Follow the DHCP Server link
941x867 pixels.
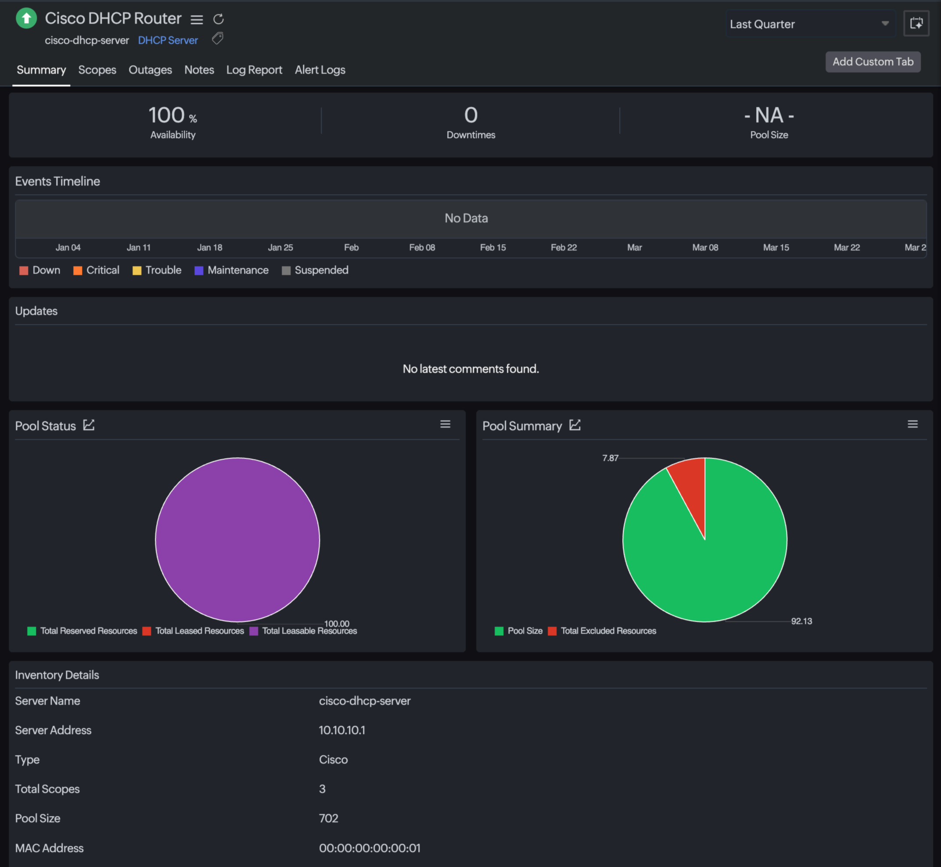(168, 40)
